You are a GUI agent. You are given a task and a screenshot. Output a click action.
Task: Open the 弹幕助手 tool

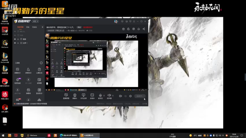(18, 71)
